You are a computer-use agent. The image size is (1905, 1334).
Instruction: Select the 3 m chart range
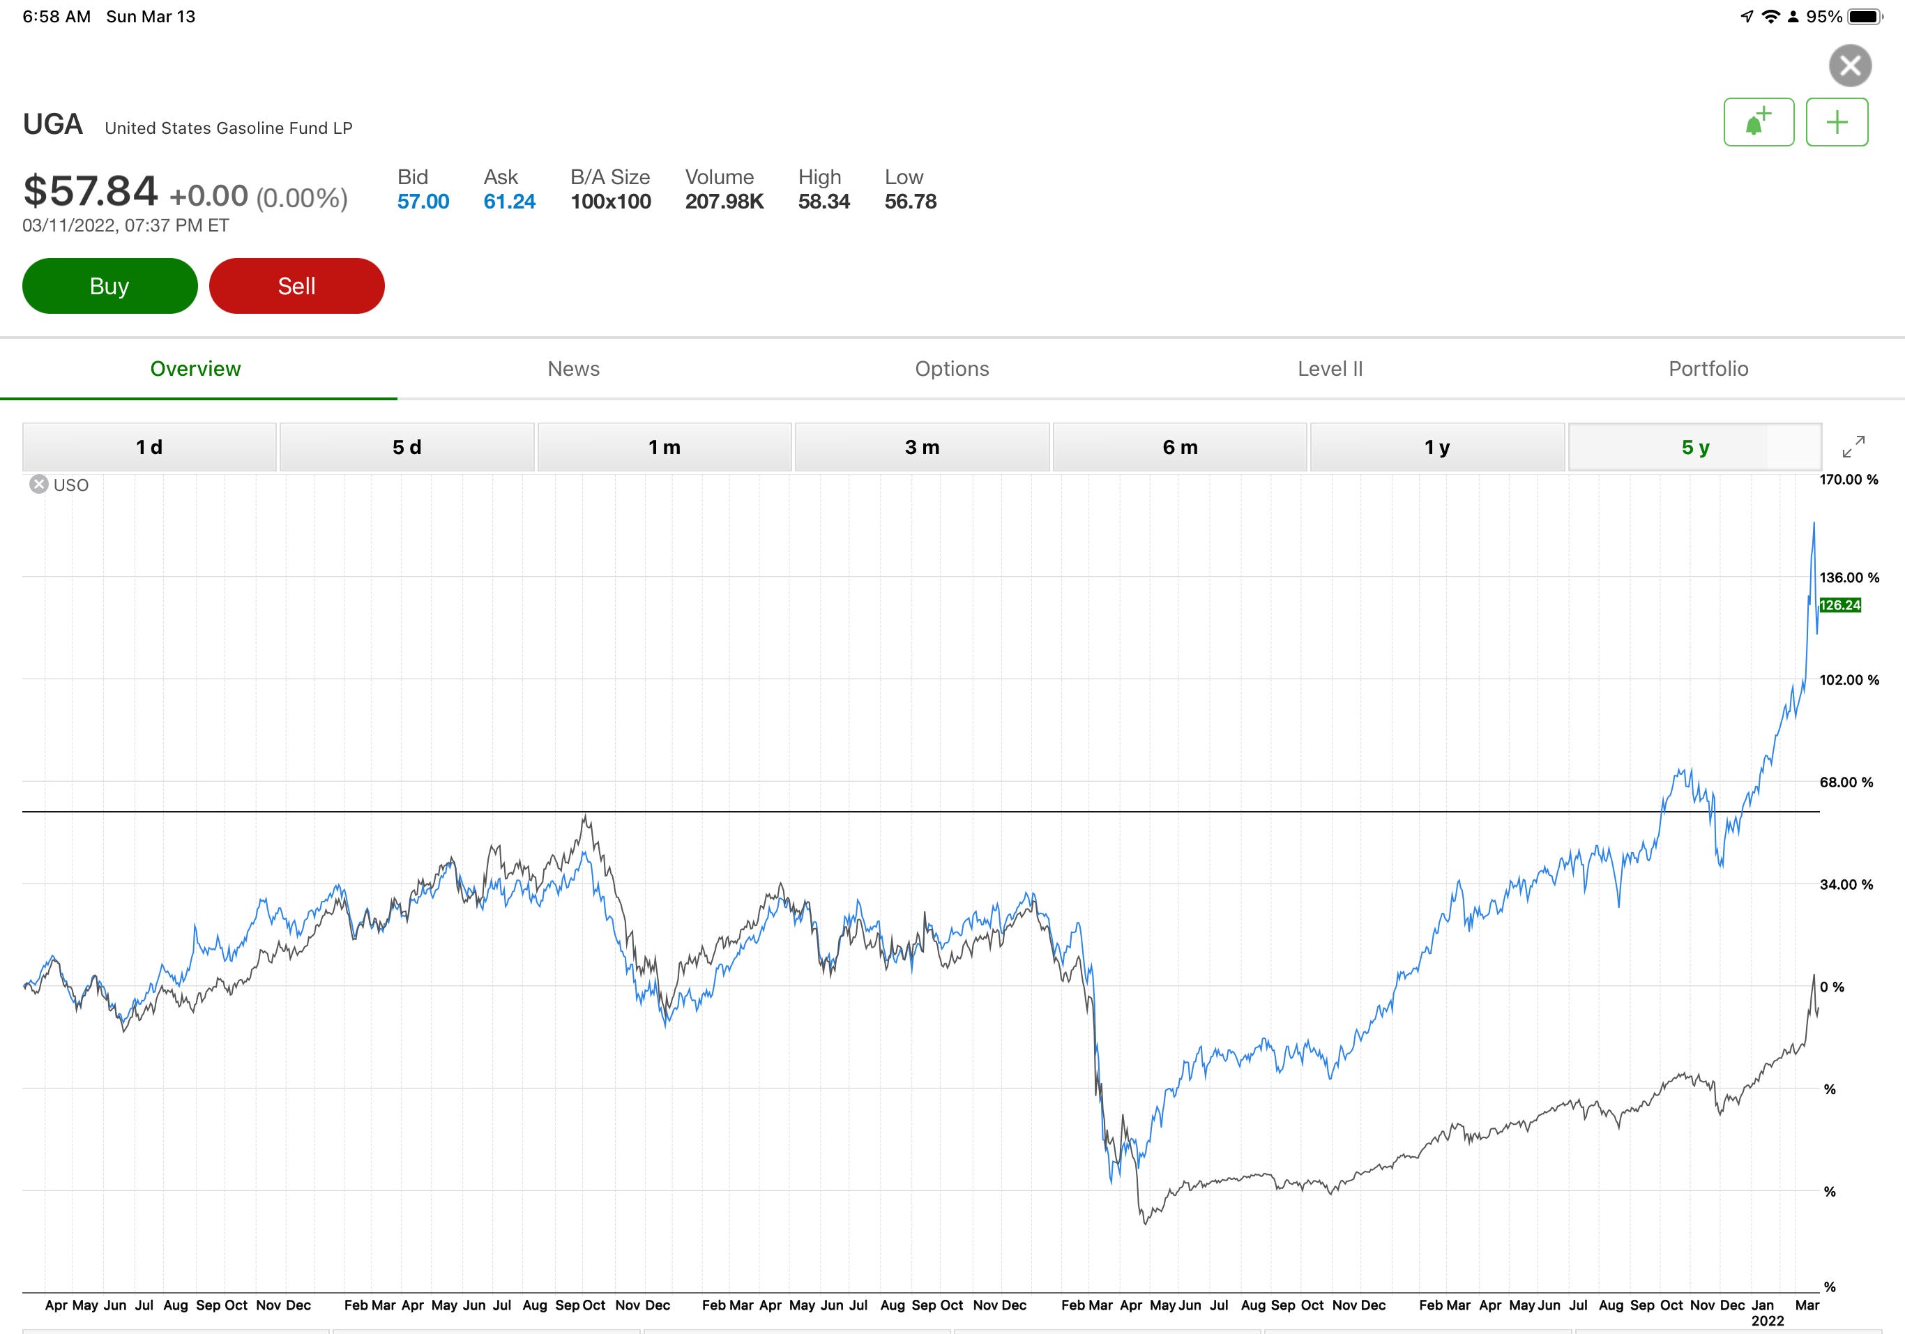[922, 447]
